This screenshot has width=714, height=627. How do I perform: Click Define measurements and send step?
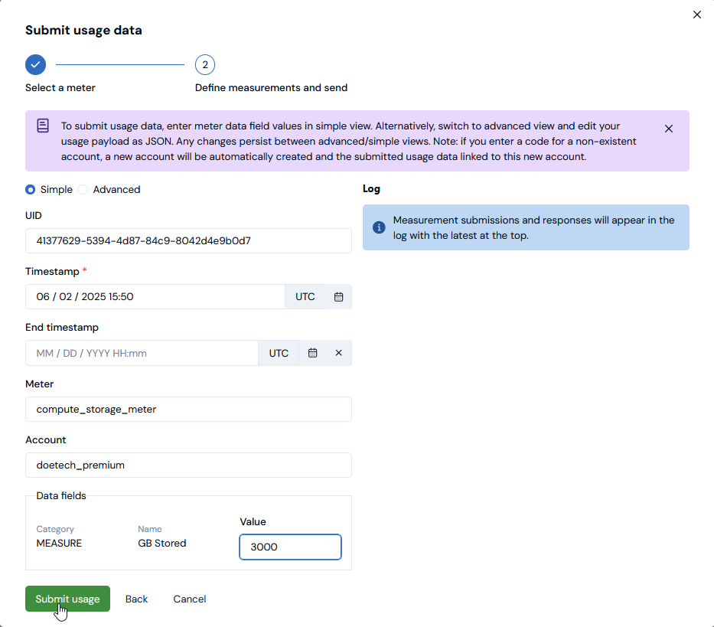click(271, 88)
